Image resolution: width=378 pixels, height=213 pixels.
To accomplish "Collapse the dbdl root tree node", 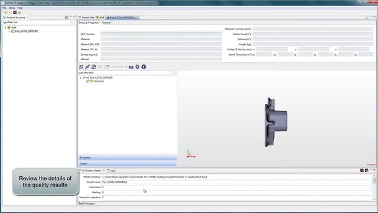I will (x=5, y=28).
